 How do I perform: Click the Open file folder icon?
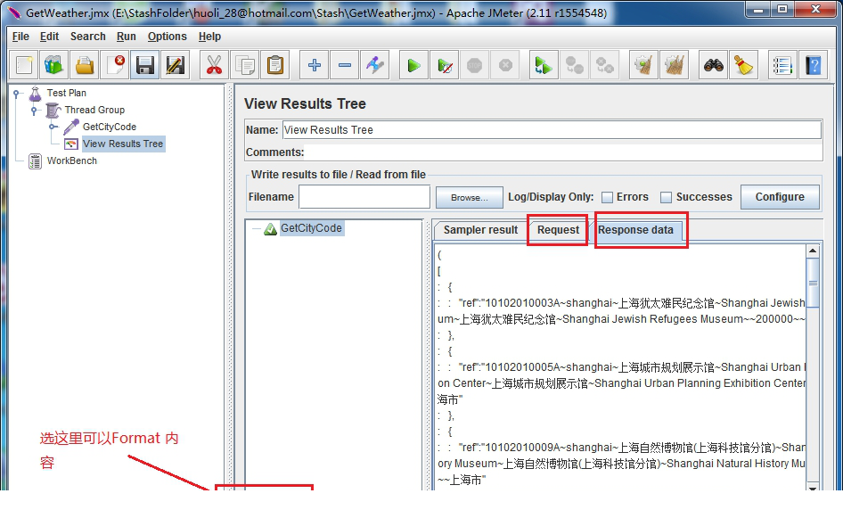85,66
